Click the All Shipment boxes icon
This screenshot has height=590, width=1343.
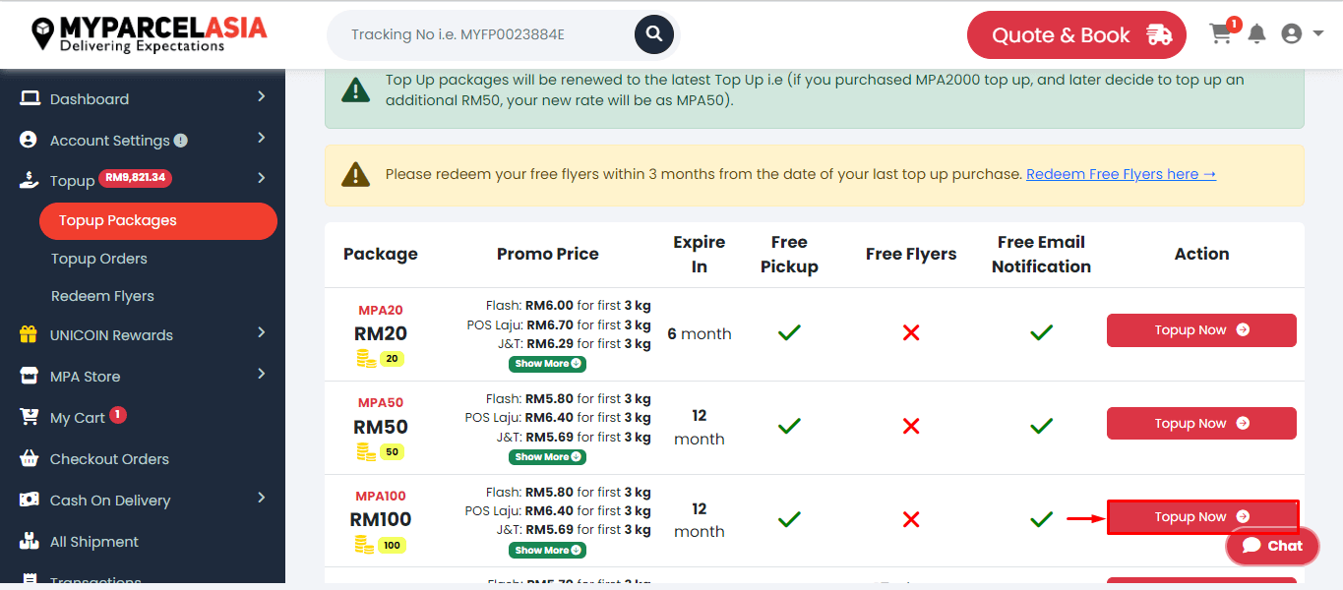click(x=30, y=541)
